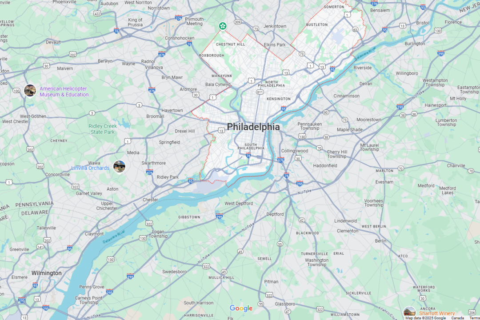This screenshot has height=320, width=480.
Task: Click the Canada link in map footer
Action: point(458,318)
